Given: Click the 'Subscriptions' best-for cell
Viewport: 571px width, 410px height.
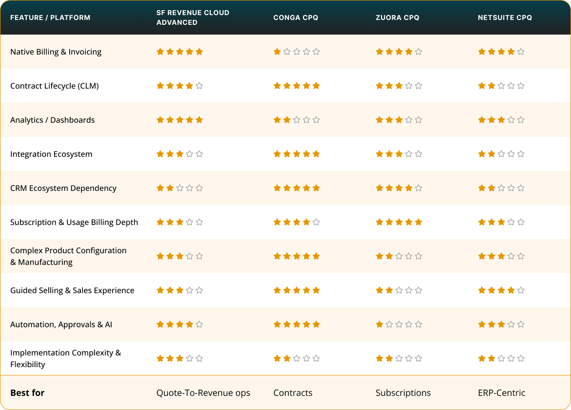Looking at the screenshot, I should coord(403,393).
